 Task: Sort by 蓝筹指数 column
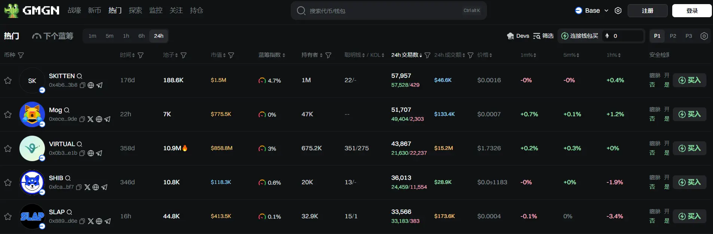pyautogui.click(x=272, y=55)
